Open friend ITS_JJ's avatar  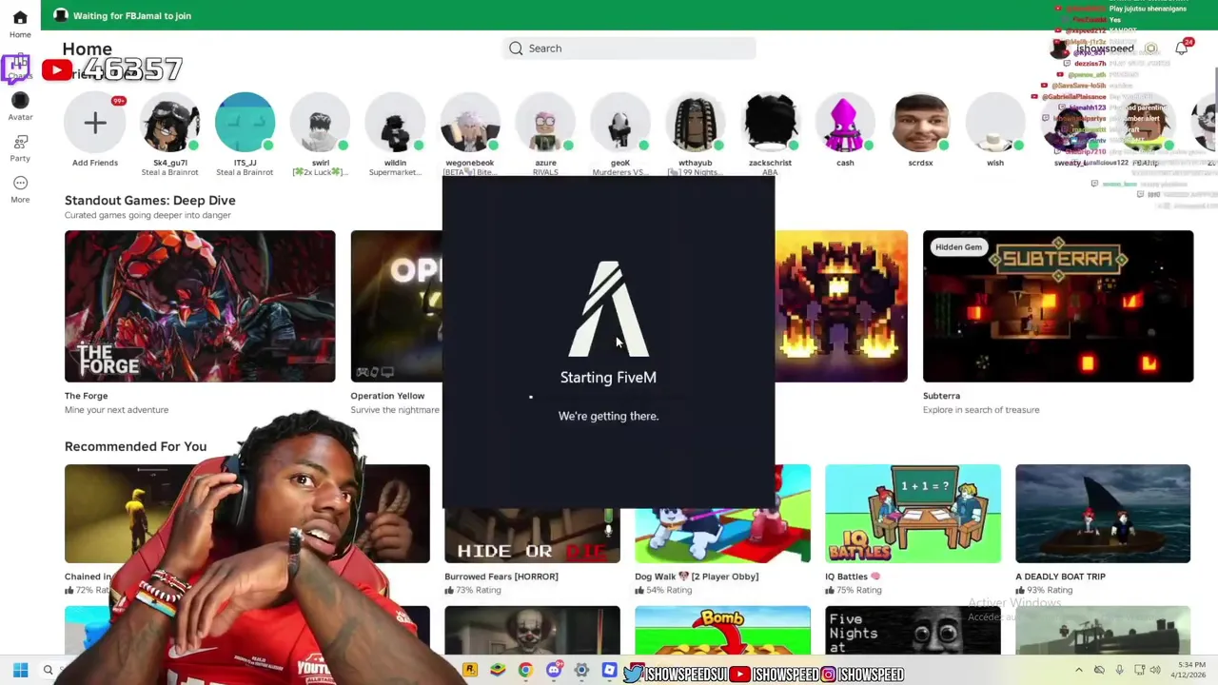pyautogui.click(x=245, y=123)
